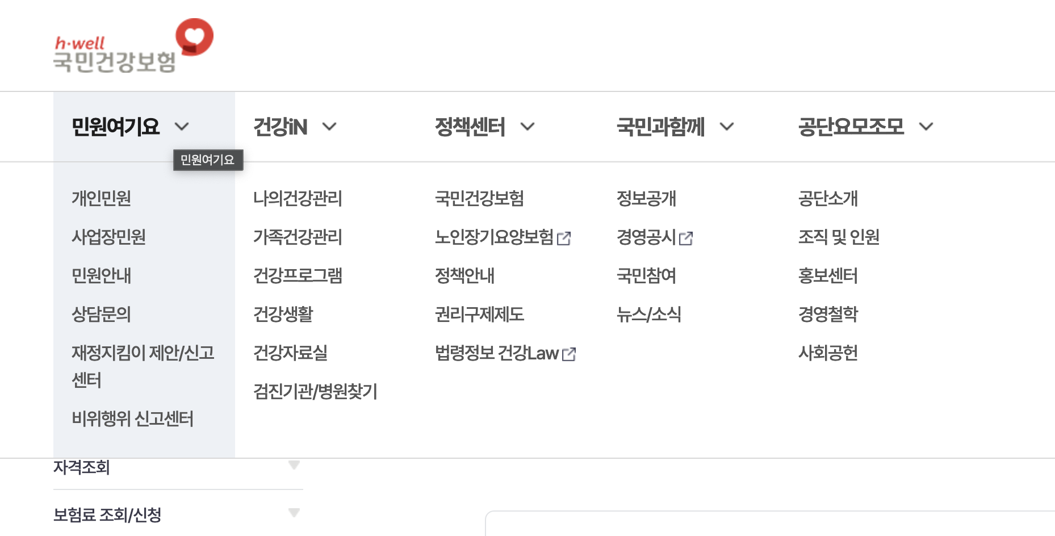Open the 개인민원 link

(101, 199)
